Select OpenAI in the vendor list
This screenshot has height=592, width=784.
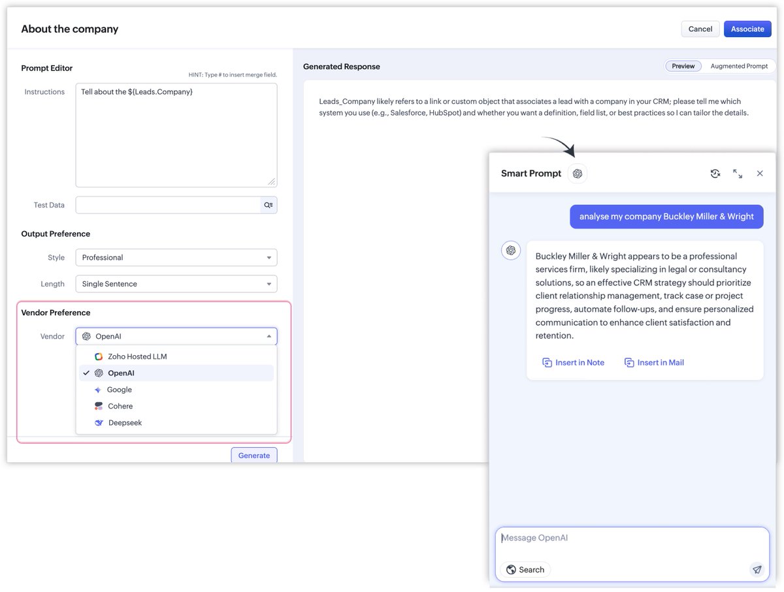(176, 373)
